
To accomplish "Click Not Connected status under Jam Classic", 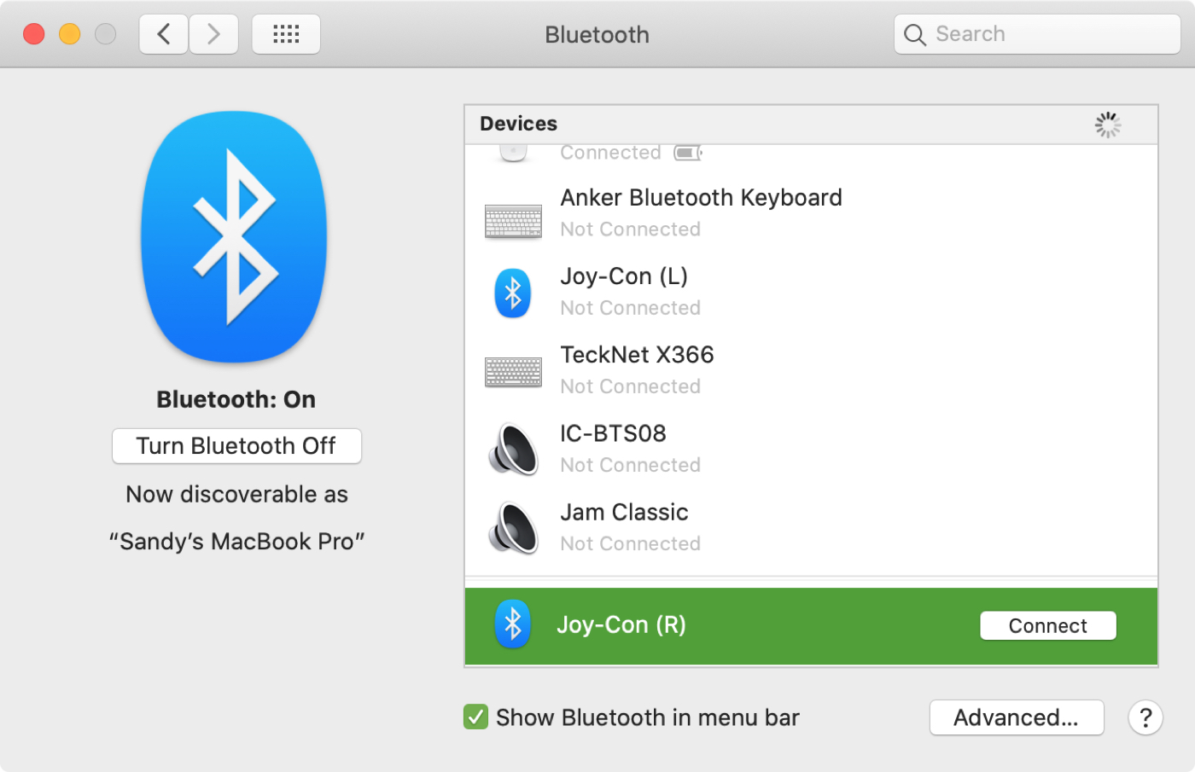I will [x=630, y=543].
